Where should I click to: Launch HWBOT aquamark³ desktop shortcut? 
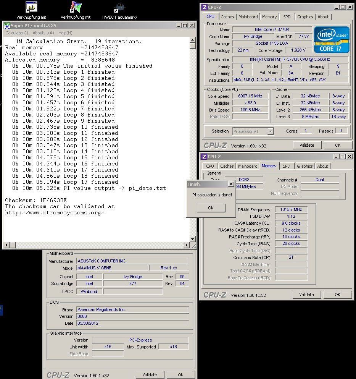[x=120, y=10]
